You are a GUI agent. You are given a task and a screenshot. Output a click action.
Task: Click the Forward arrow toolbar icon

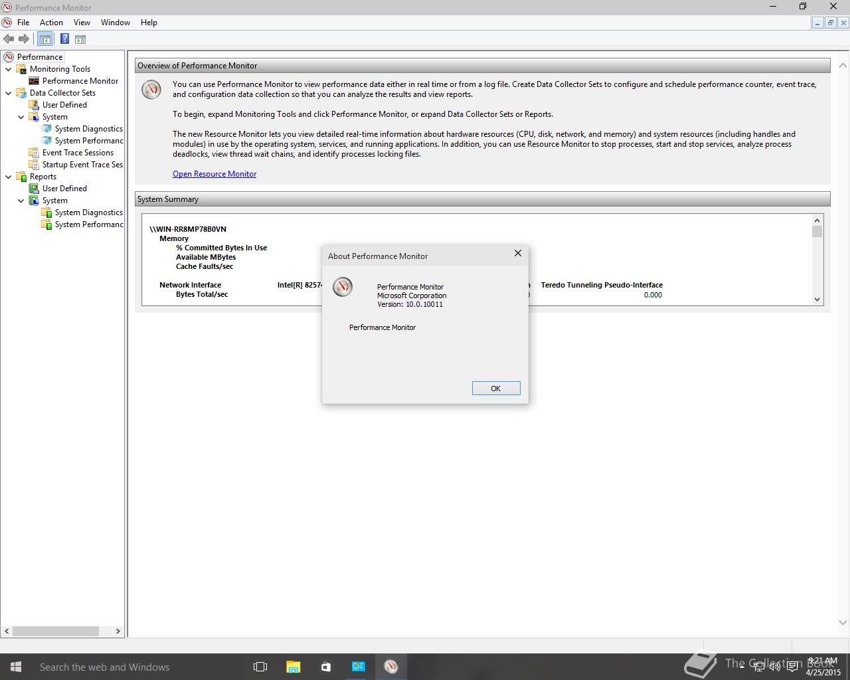tap(24, 39)
